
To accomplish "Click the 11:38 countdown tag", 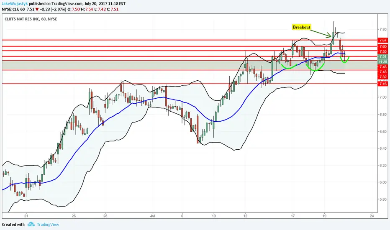I will click(x=382, y=61).
